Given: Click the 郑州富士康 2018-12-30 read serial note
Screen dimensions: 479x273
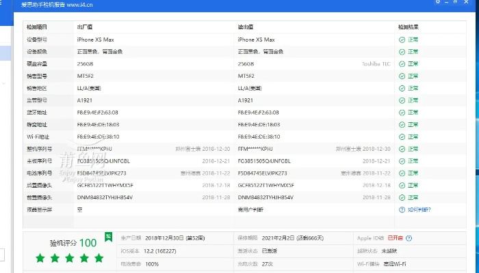Looking at the screenshot, I should click(x=363, y=149).
